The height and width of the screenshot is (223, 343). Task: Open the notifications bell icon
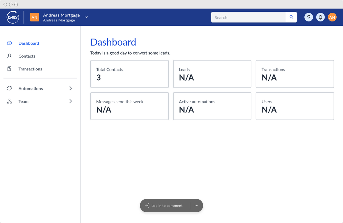pos(320,17)
